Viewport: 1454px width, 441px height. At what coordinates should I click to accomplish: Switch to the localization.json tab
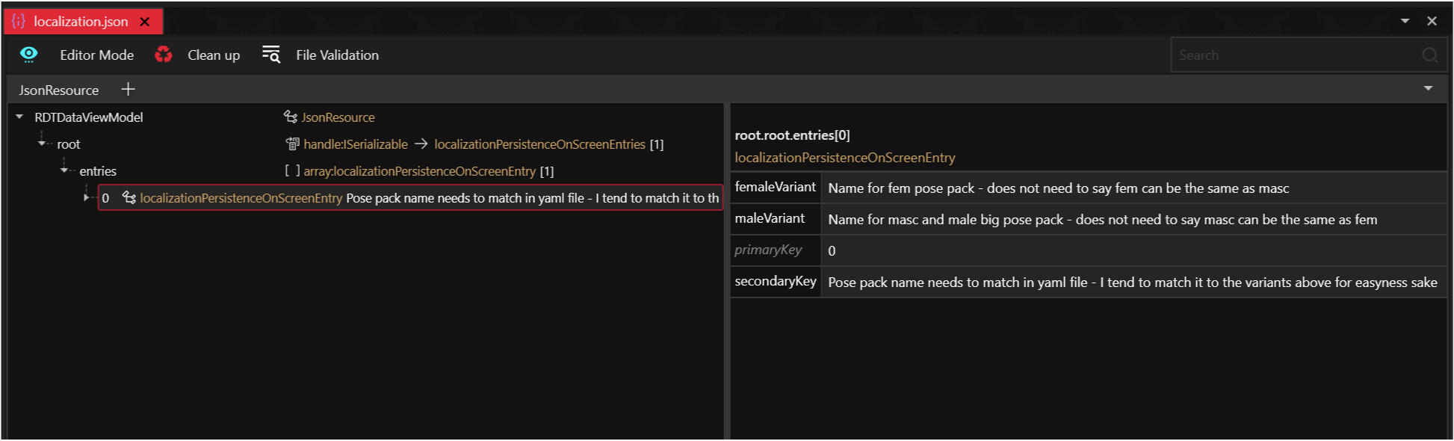(x=81, y=22)
